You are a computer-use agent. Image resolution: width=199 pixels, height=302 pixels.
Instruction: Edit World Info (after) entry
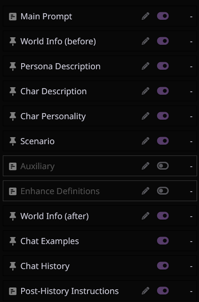[145, 216]
